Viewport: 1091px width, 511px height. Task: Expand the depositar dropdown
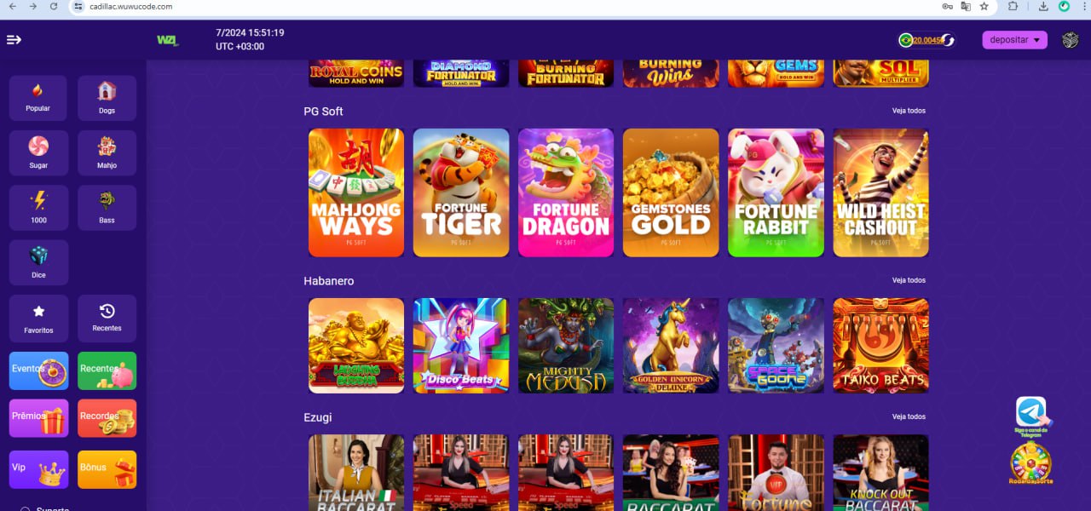pos(1014,40)
